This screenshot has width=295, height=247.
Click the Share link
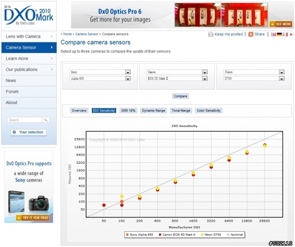pyautogui.click(x=260, y=34)
